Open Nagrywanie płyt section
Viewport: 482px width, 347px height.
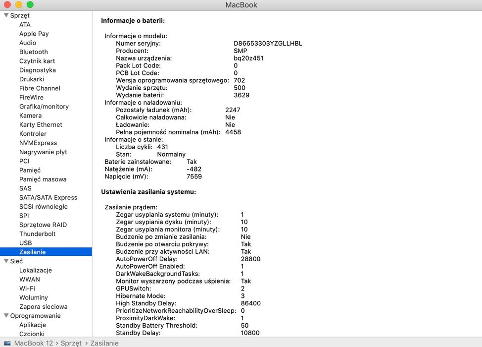43,152
